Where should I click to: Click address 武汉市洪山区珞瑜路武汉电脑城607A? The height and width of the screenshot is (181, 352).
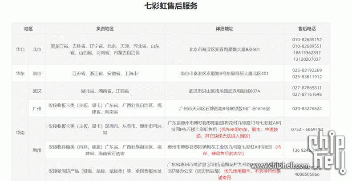click(224, 91)
